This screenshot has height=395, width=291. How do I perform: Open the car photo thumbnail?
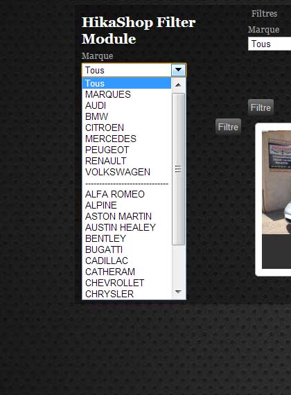point(276,182)
